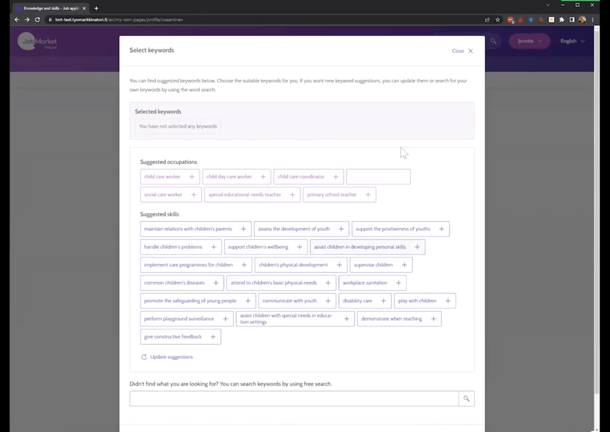Click the site search icon in header

pos(493,41)
